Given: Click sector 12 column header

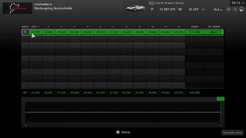Looking at the screenshot, I should point(178,27).
